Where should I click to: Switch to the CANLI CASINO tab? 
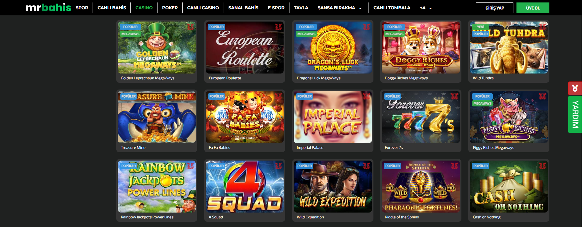point(203,8)
